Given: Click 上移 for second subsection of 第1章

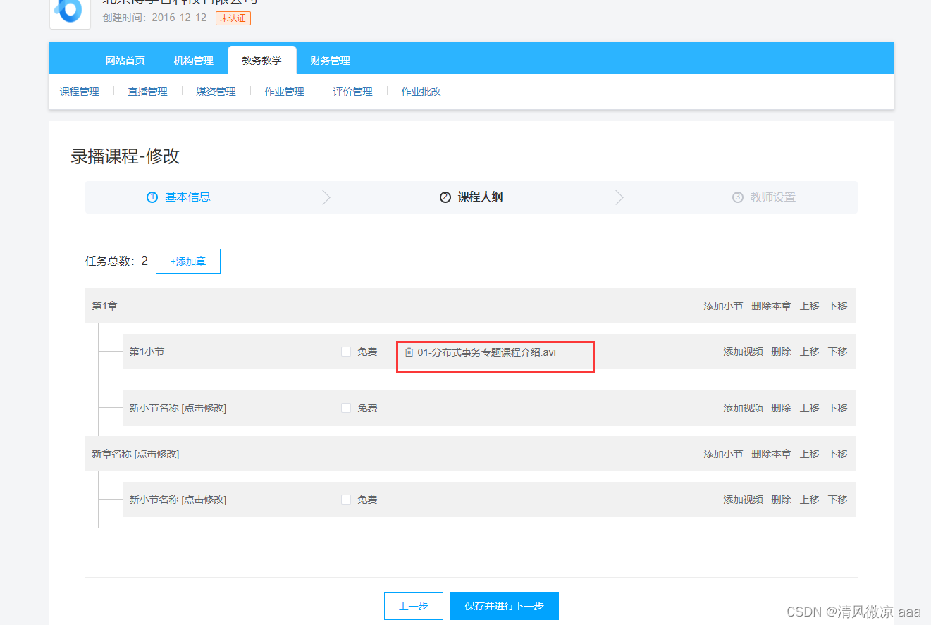Looking at the screenshot, I should pyautogui.click(x=810, y=408).
